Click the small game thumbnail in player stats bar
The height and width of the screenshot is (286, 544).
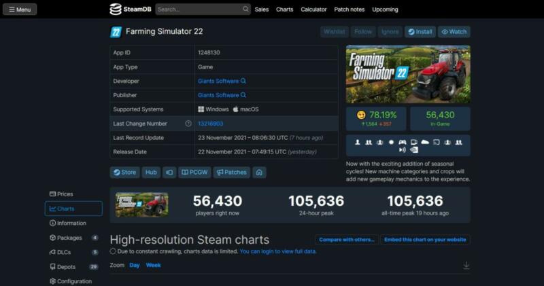142,205
